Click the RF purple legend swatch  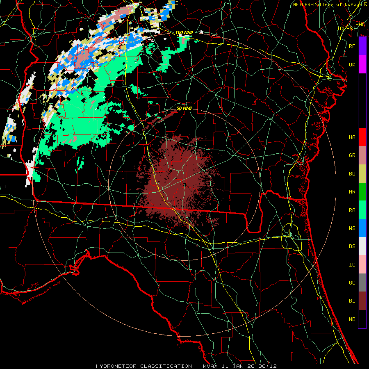click(362, 46)
